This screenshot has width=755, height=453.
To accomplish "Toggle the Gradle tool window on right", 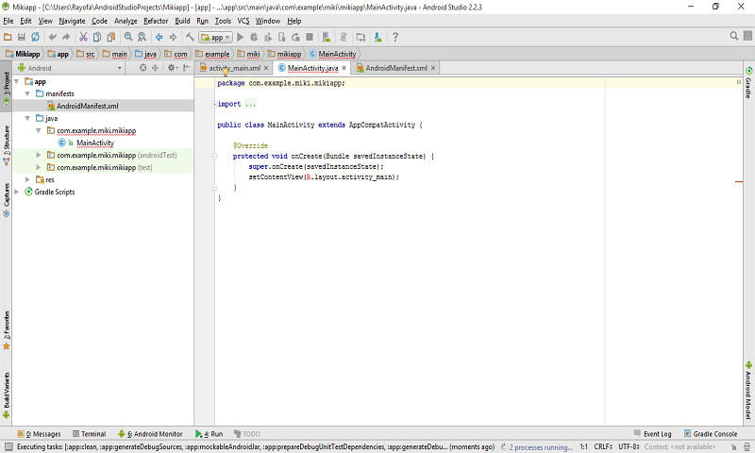I will (748, 82).
